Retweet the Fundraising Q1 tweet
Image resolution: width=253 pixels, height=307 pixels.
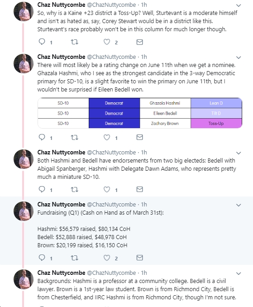(74, 258)
